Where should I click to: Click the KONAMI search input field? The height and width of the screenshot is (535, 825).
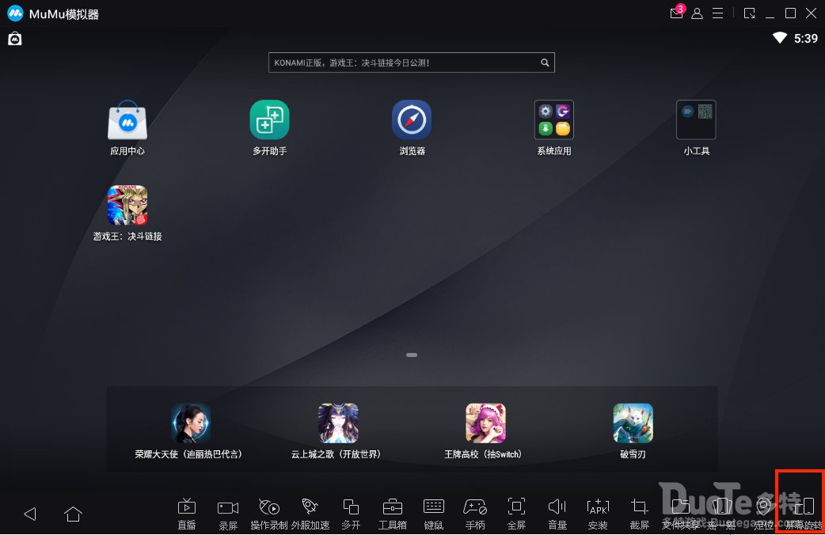404,63
